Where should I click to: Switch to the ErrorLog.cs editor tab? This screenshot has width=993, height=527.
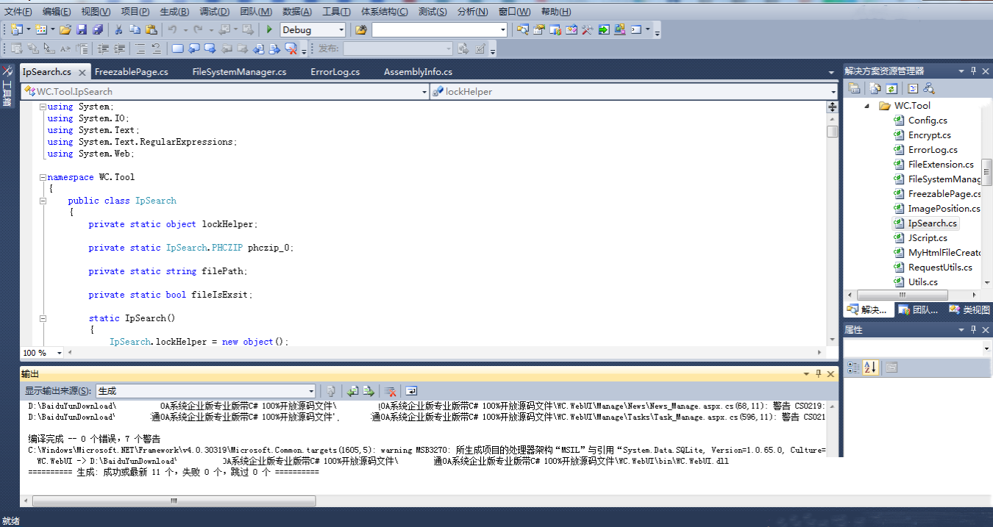[x=335, y=71]
